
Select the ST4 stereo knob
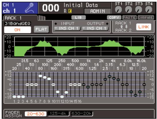click(x=149, y=10)
